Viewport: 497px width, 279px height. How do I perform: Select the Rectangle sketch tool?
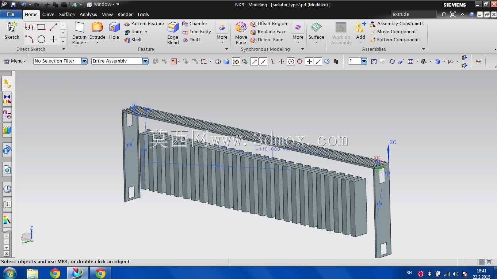click(41, 27)
